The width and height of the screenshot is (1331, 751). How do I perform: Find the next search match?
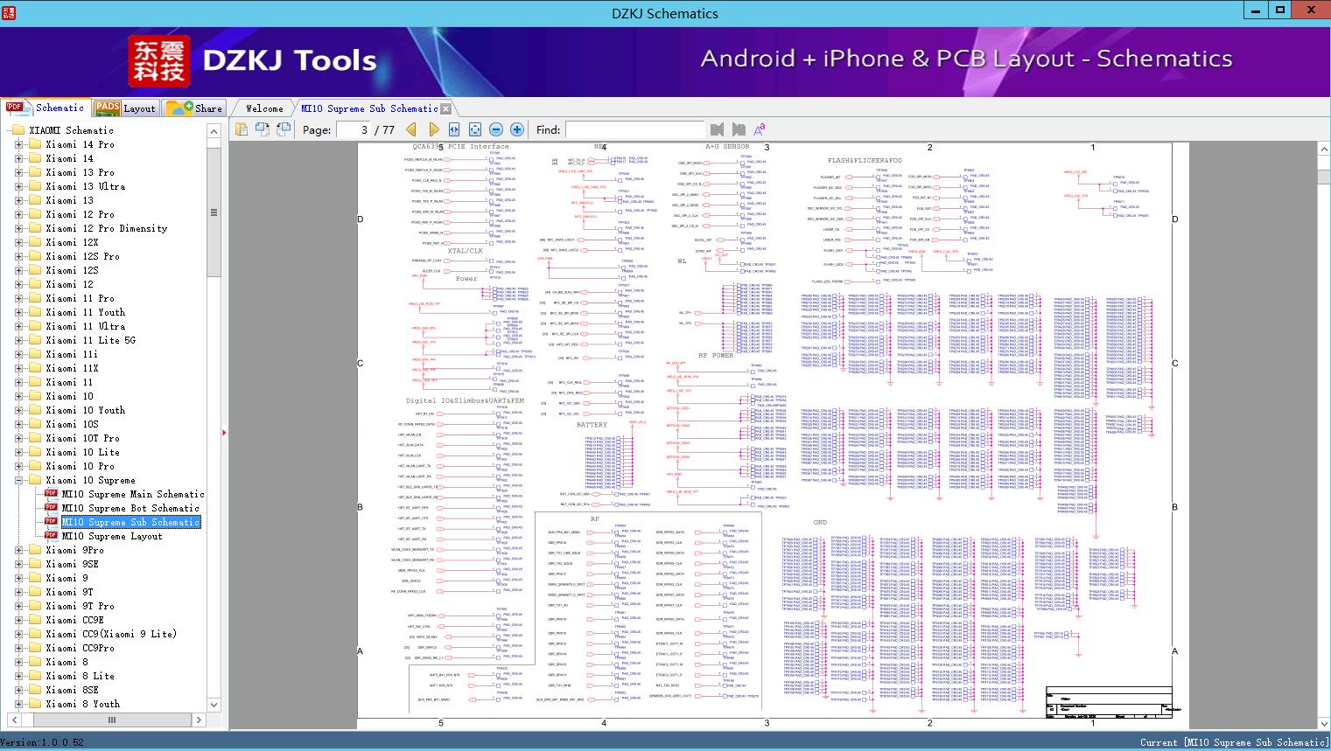[x=739, y=129]
